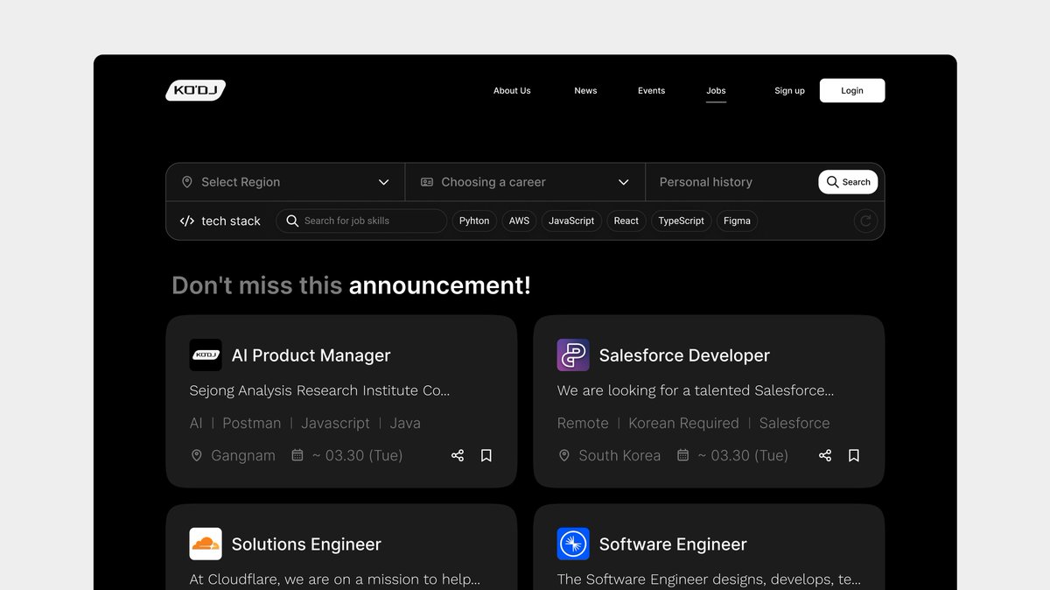Share the AI Product Manager posting
1050x590 pixels.
coord(458,455)
